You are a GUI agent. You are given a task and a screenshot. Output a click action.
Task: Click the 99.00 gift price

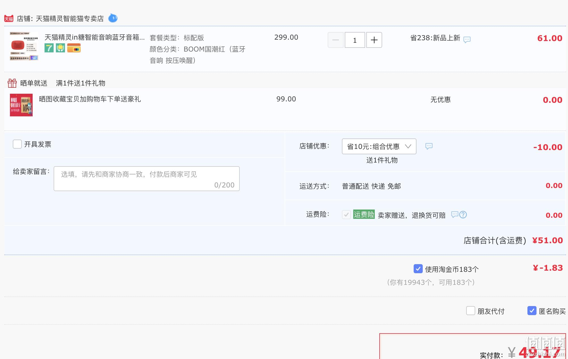pos(286,99)
